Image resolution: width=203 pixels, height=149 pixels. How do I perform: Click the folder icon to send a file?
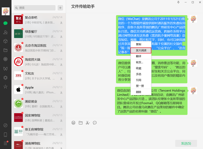click(80, 123)
